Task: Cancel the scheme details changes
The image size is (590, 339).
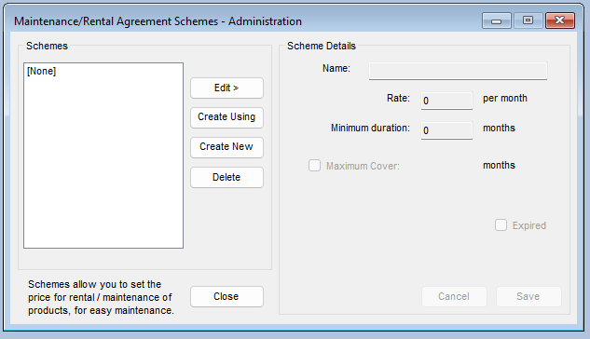Action: point(454,296)
